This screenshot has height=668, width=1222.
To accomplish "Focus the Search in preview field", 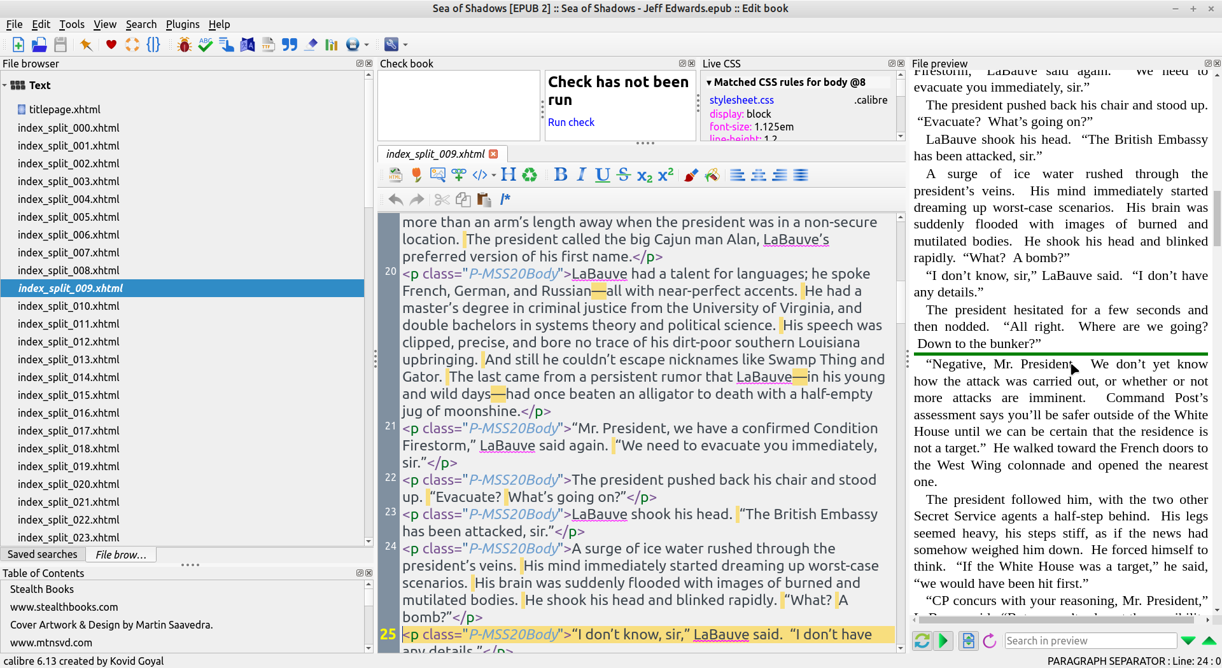I will pyautogui.click(x=1090, y=641).
